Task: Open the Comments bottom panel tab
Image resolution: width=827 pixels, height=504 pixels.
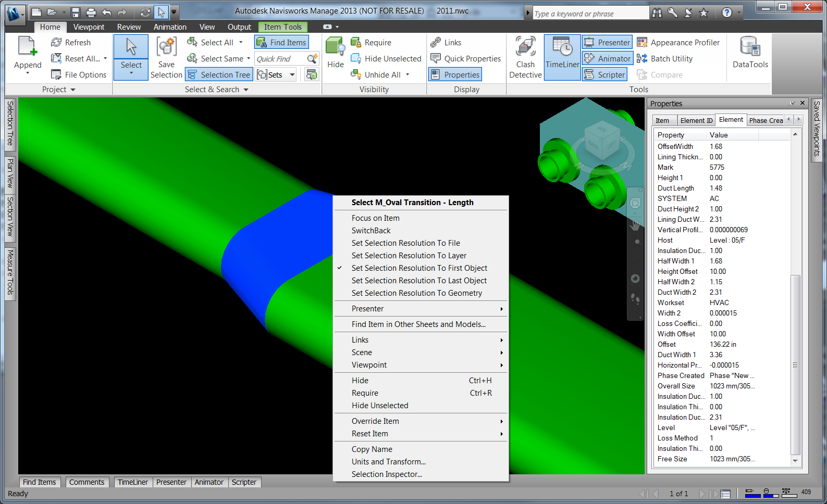Action: coord(87,482)
